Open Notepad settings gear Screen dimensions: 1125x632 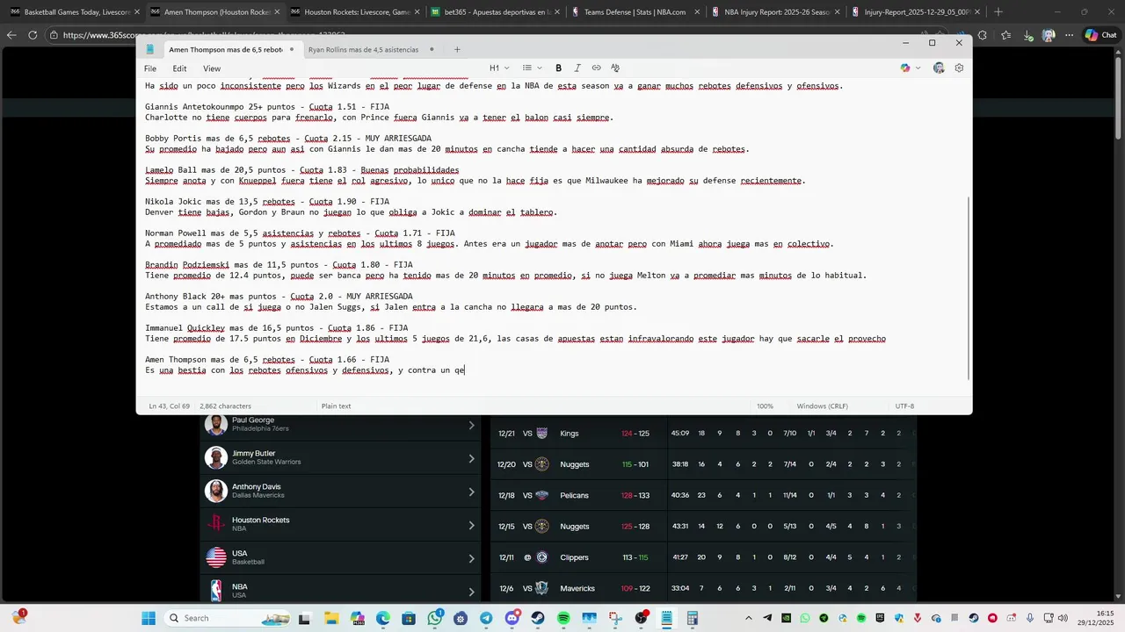(959, 68)
